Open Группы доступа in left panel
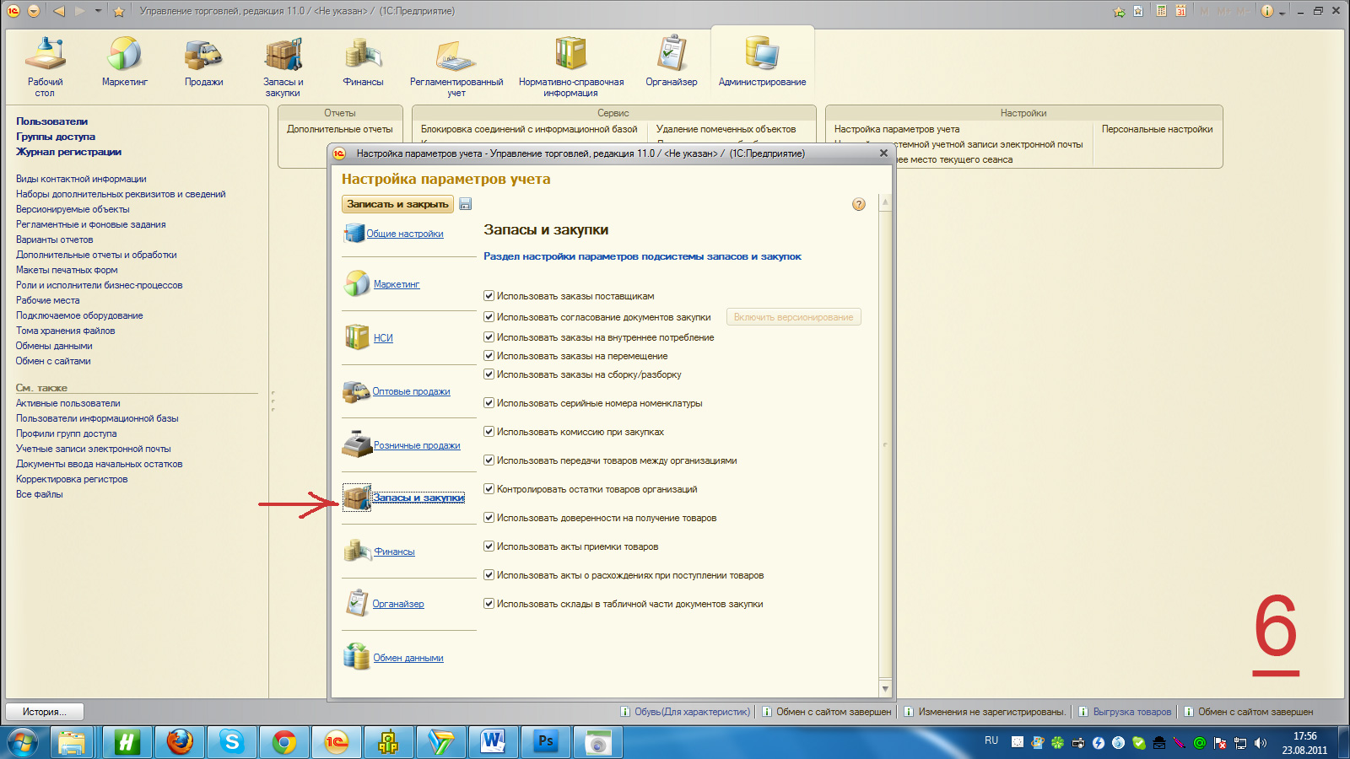Screen dimensions: 1350x759 click(x=56, y=137)
